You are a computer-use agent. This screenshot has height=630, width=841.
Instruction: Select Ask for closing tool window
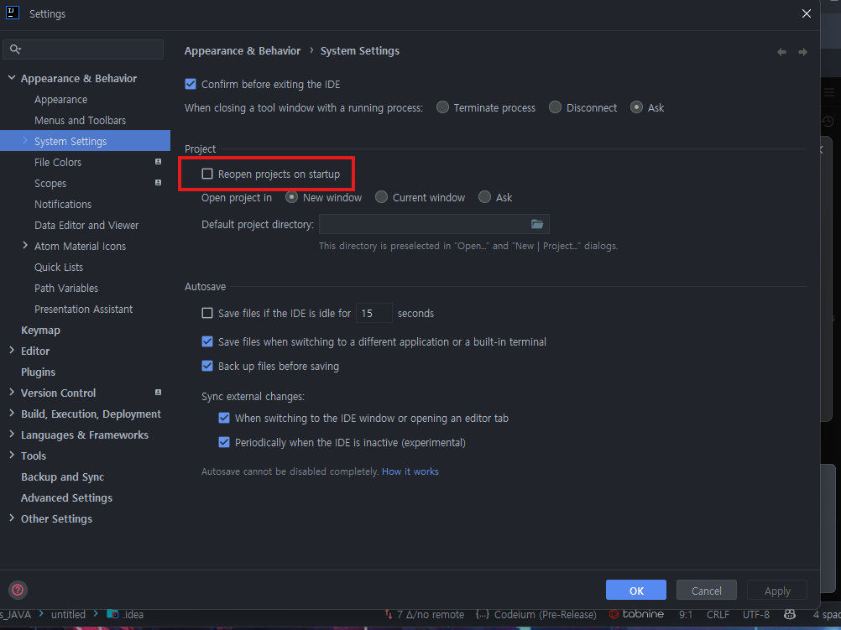click(637, 107)
